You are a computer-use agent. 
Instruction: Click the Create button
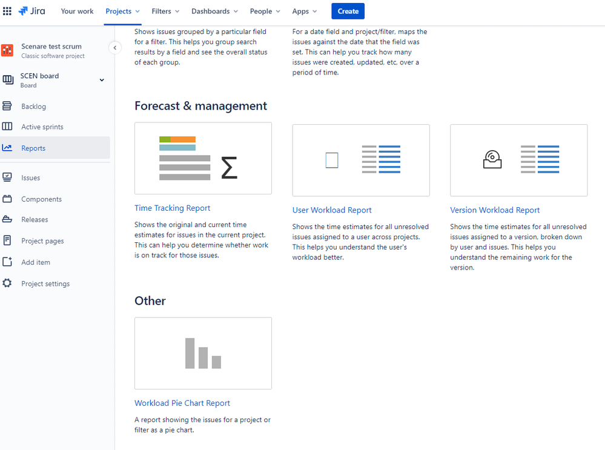pos(348,11)
